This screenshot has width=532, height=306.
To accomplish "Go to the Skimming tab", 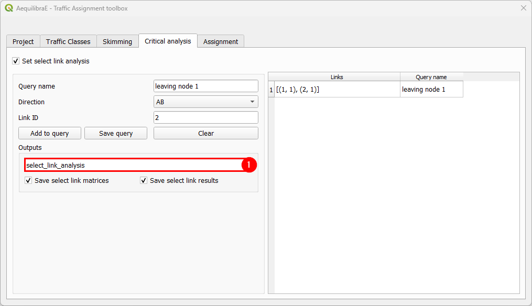I will 117,41.
